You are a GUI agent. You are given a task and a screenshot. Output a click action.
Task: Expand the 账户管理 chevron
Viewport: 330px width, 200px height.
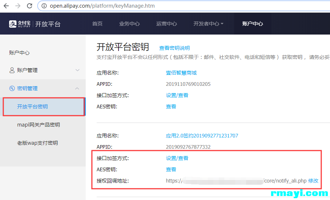point(77,70)
